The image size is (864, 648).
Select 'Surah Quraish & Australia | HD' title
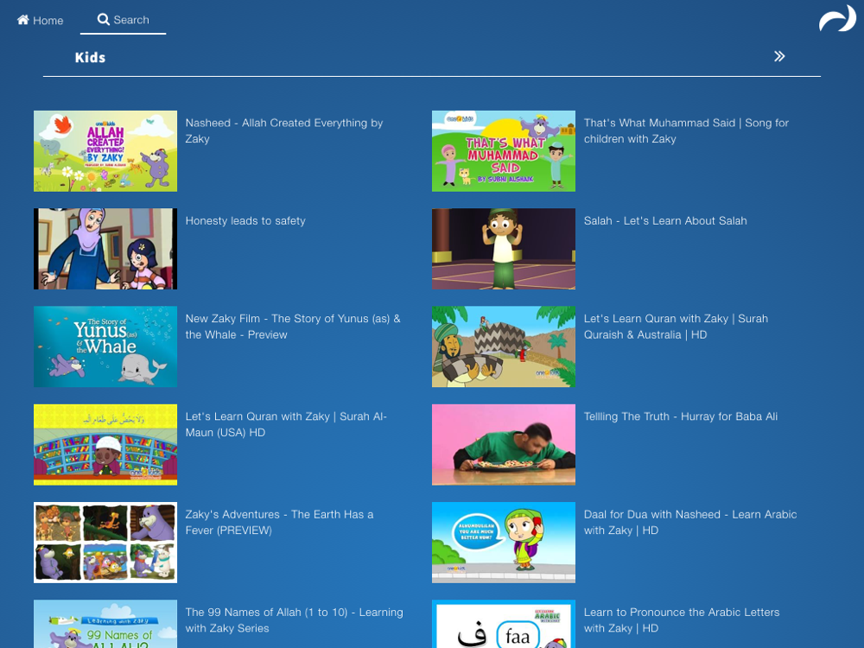(677, 327)
